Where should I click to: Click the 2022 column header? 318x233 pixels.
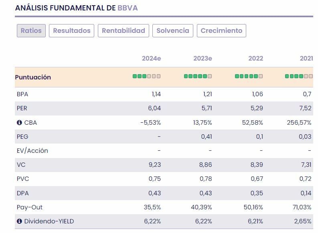point(255,59)
